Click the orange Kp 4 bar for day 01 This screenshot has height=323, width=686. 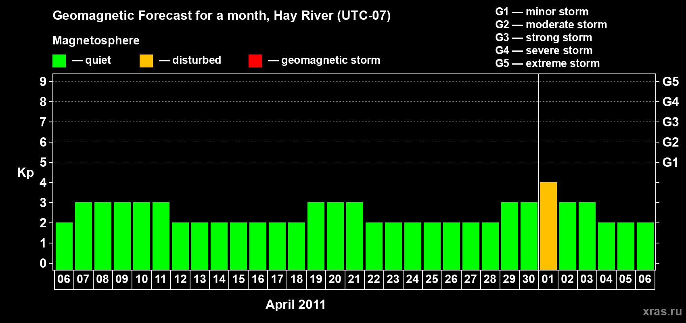[548, 226]
